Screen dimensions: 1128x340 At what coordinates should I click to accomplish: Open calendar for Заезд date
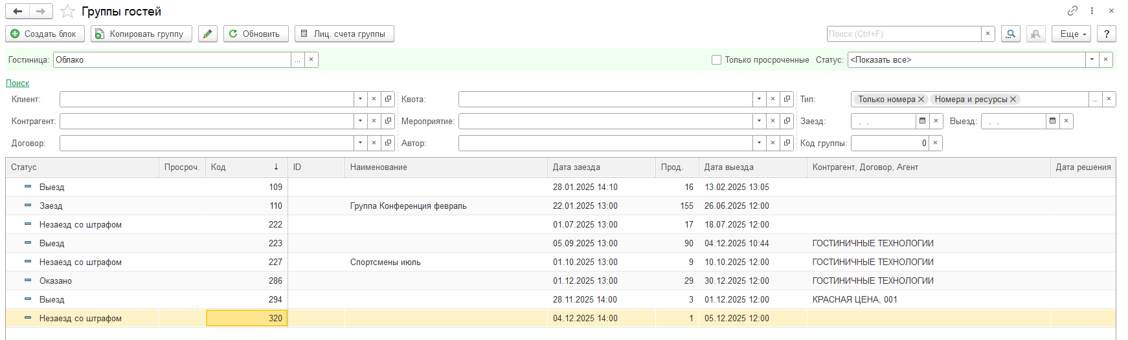point(922,121)
